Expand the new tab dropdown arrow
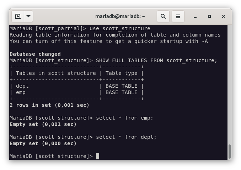Screen dimensions: 241x170 28,16
